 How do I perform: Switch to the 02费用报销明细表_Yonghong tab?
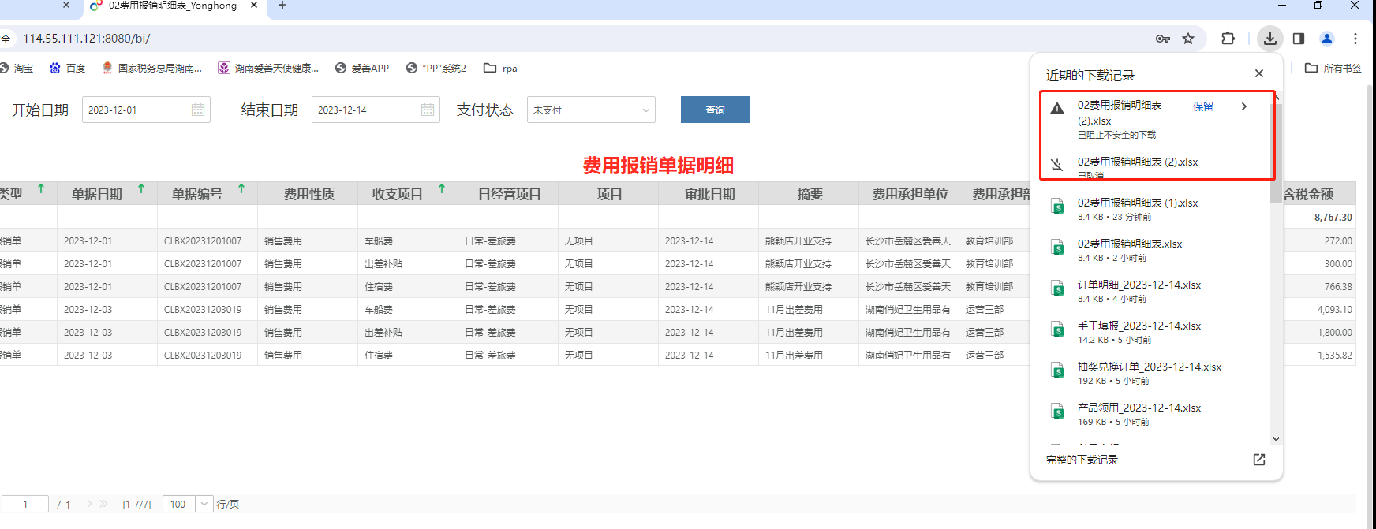(172, 6)
